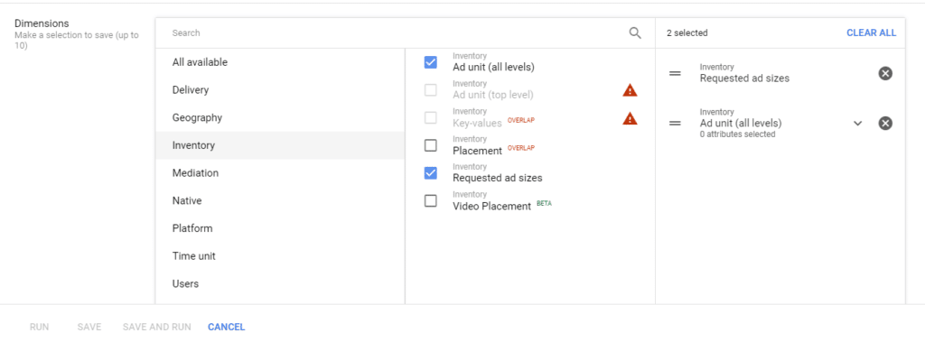Click the RUN button
Screen dimensions: 925x342
40,327
